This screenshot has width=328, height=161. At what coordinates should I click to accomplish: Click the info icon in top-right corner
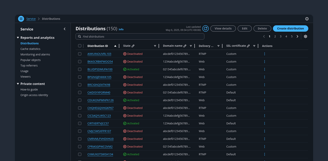click(x=307, y=19)
